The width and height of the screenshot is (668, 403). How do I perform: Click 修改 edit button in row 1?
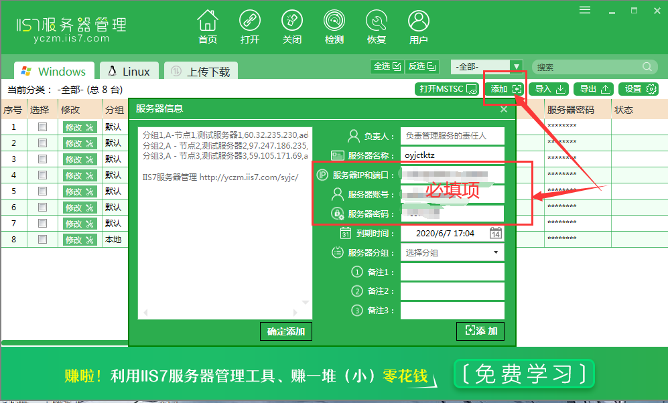click(80, 127)
